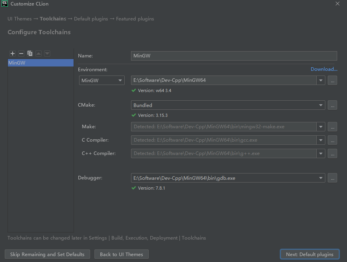Click Skip Remaining and Set Defaults
347x262 pixels.
[x=47, y=254]
